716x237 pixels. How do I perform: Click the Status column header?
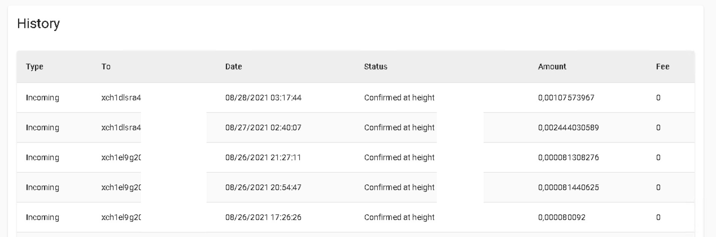(375, 67)
